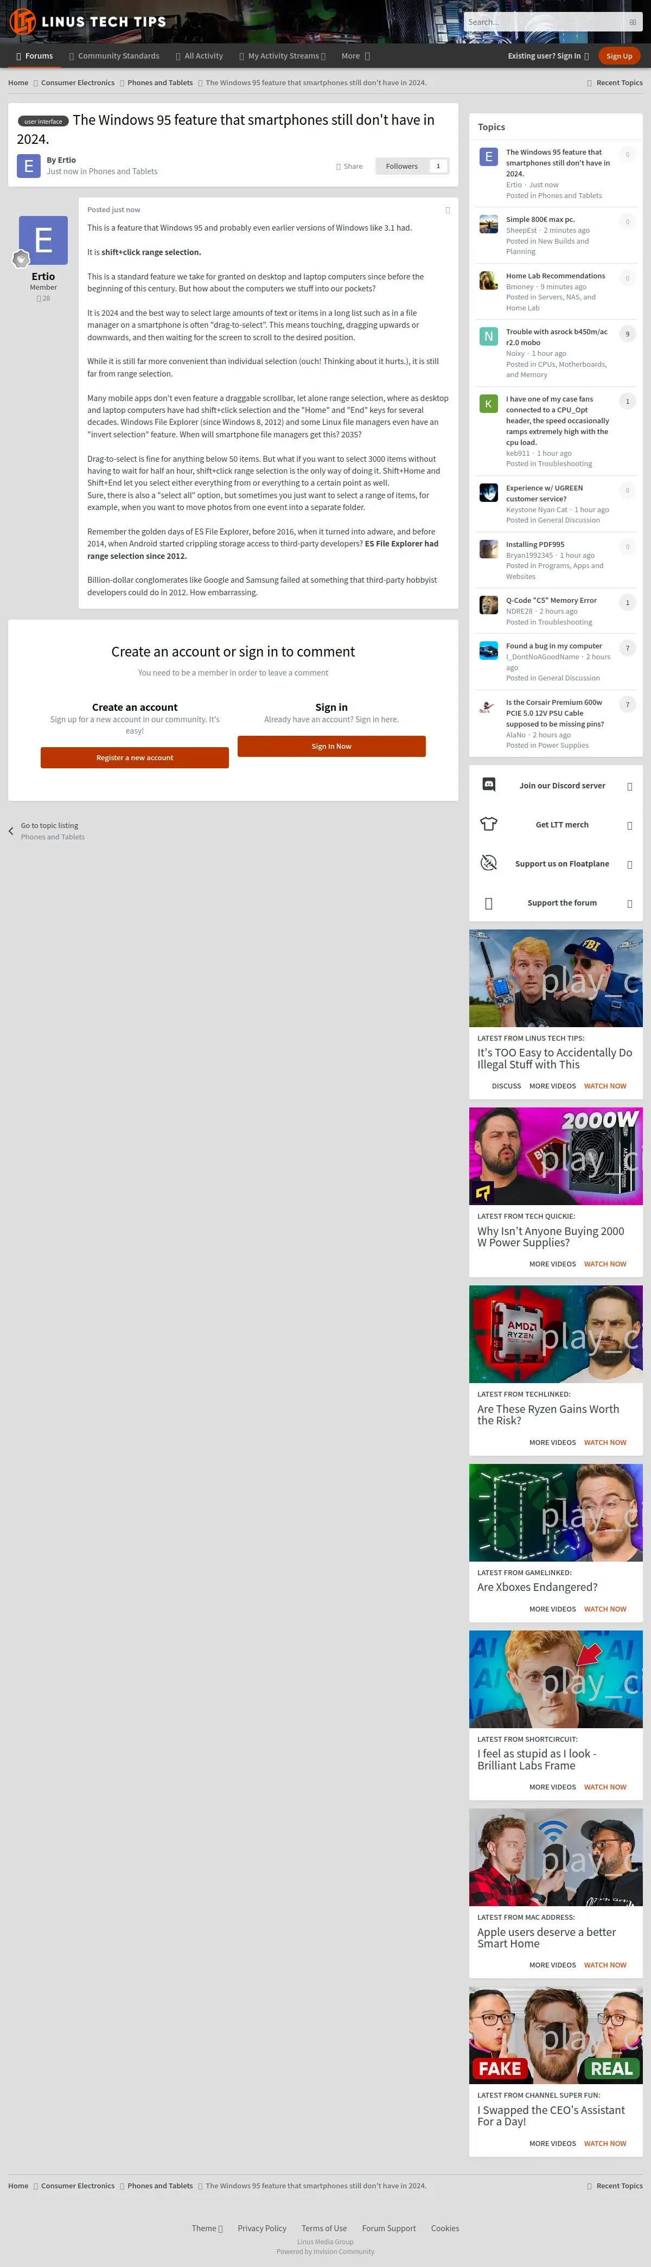The width and height of the screenshot is (651, 2267).
Task: Open the Forums tab
Action: pos(34,56)
